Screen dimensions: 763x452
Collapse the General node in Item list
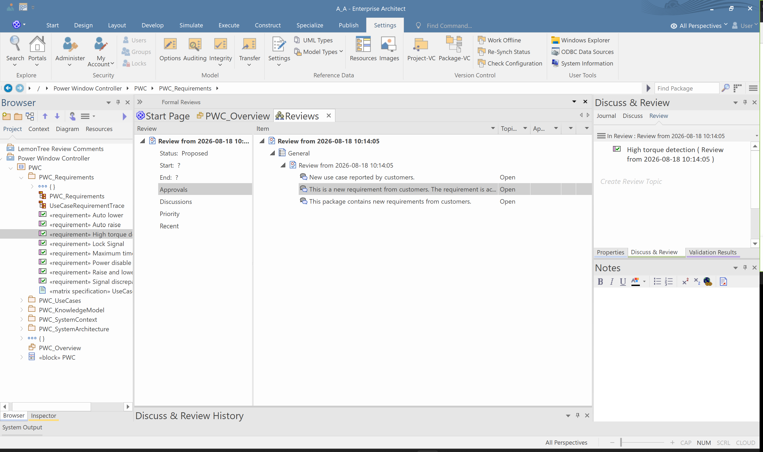coord(273,153)
